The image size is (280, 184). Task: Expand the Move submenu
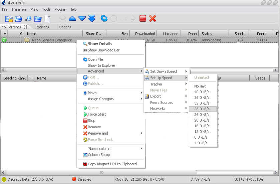coord(111,93)
